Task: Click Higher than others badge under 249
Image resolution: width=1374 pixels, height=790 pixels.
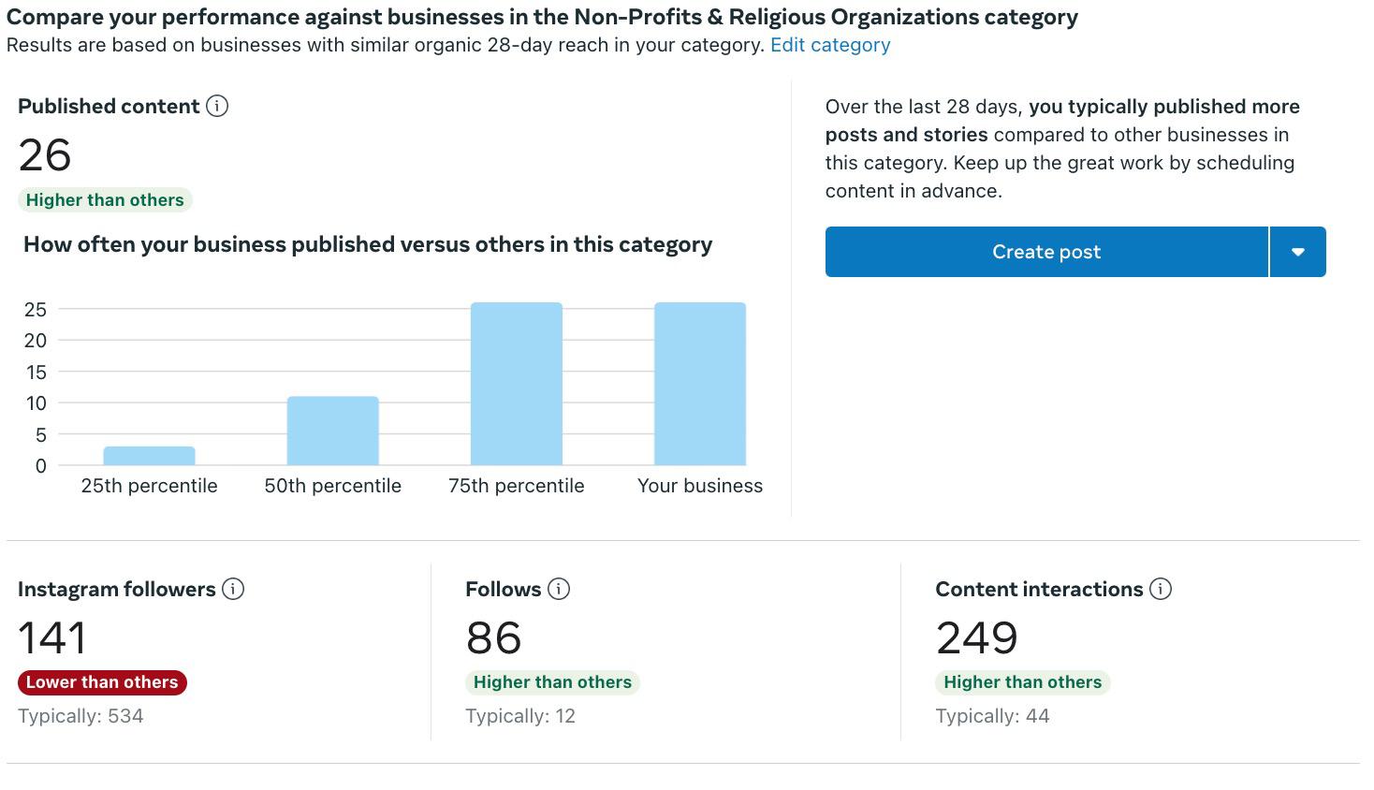Action: [x=1022, y=682]
